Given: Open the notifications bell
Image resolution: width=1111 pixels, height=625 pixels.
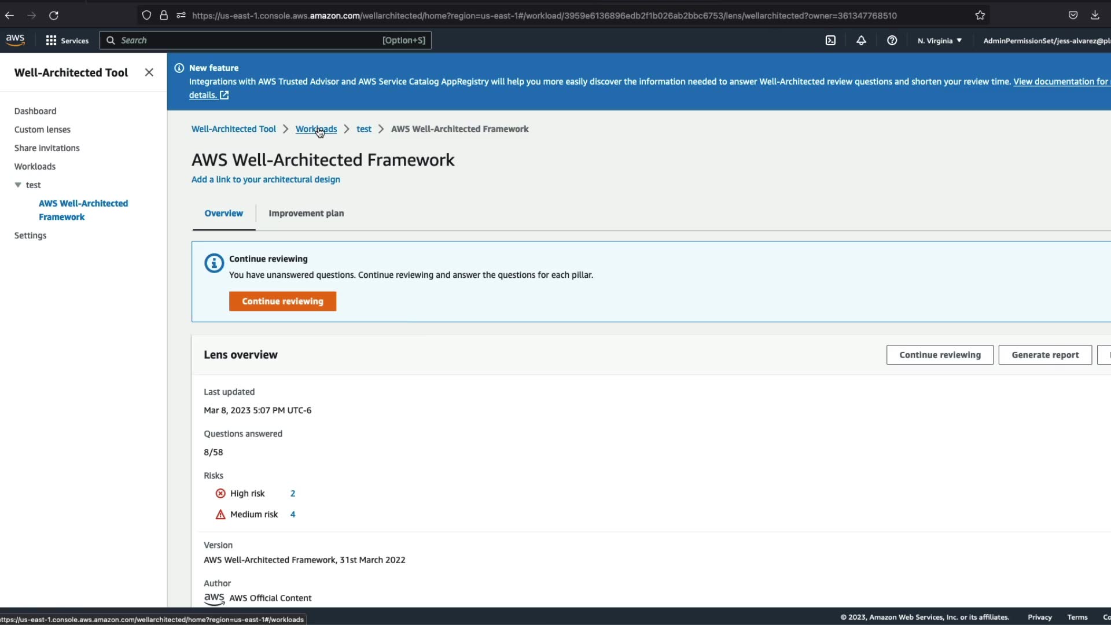Looking at the screenshot, I should pyautogui.click(x=861, y=41).
